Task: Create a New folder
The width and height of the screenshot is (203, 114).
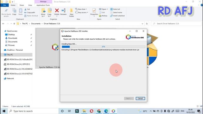Action: click(71, 13)
